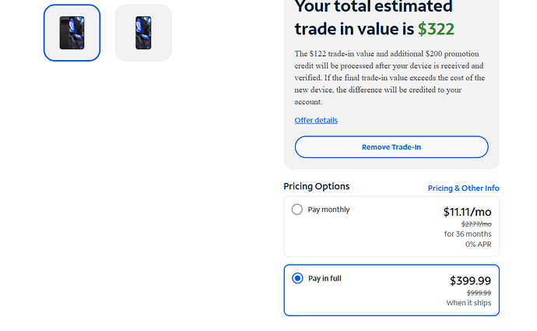Open the Offer details link
The image size is (537, 331).
[316, 120]
